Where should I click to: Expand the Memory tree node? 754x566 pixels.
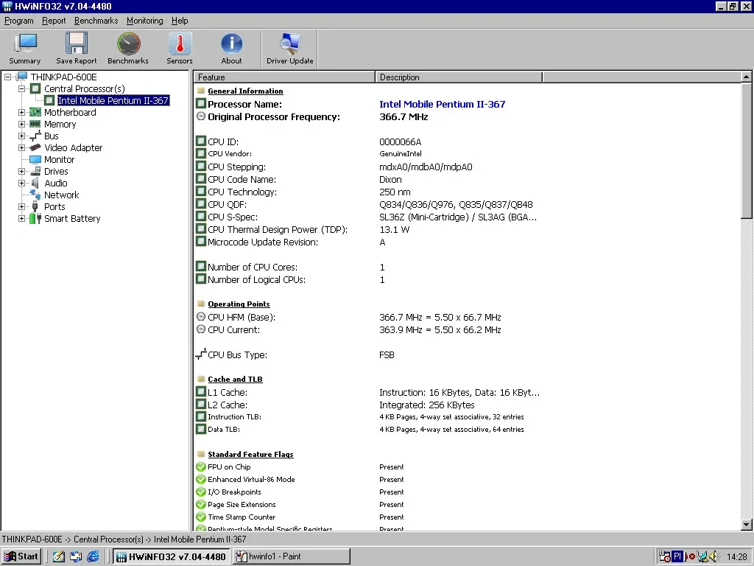(21, 124)
